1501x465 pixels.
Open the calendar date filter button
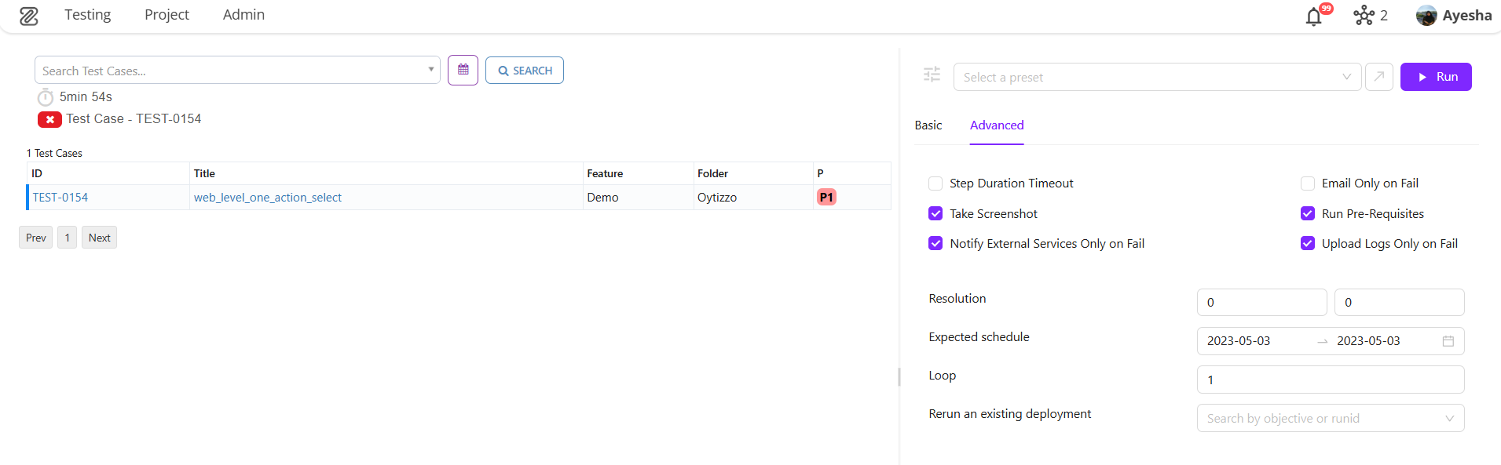pos(463,71)
